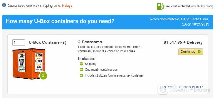Click the blue info icon beside shipping time

click(4, 5)
